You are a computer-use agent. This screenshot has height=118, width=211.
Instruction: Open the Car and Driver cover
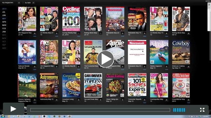[x=93, y=85]
